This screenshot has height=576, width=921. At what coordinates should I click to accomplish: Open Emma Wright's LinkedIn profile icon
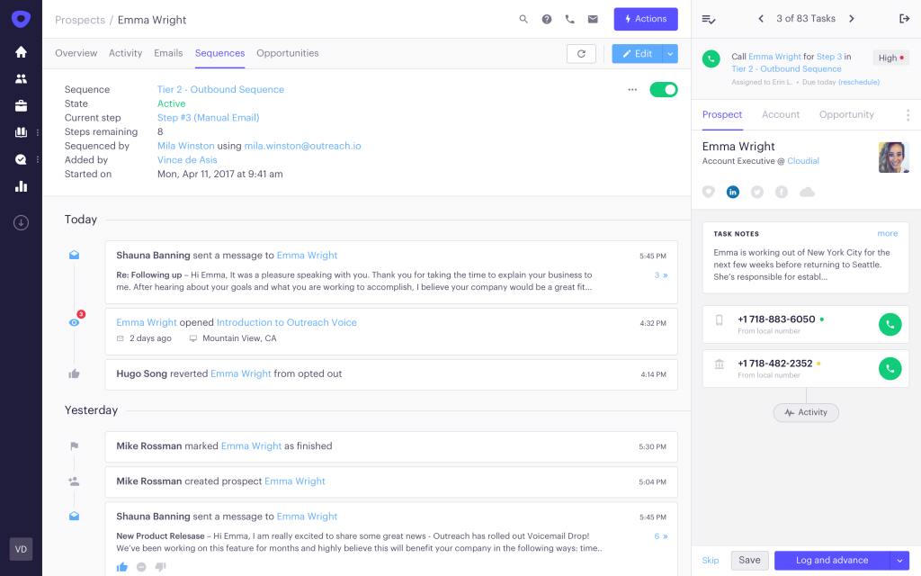(x=733, y=193)
